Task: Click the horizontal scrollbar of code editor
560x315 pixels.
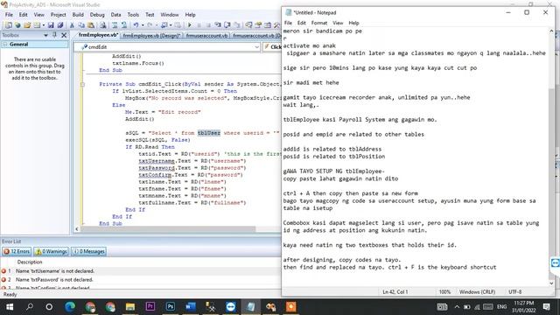Action: coord(168,229)
